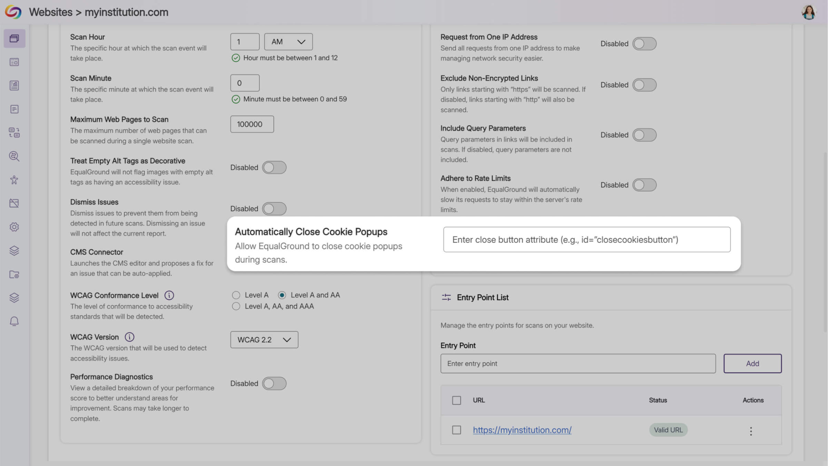The width and height of the screenshot is (828, 466).
Task: Click the notifications bell icon in sidebar
Action: point(14,321)
